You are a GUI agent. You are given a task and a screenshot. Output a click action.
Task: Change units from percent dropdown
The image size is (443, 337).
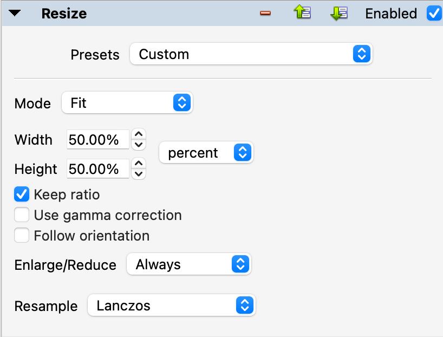click(206, 153)
